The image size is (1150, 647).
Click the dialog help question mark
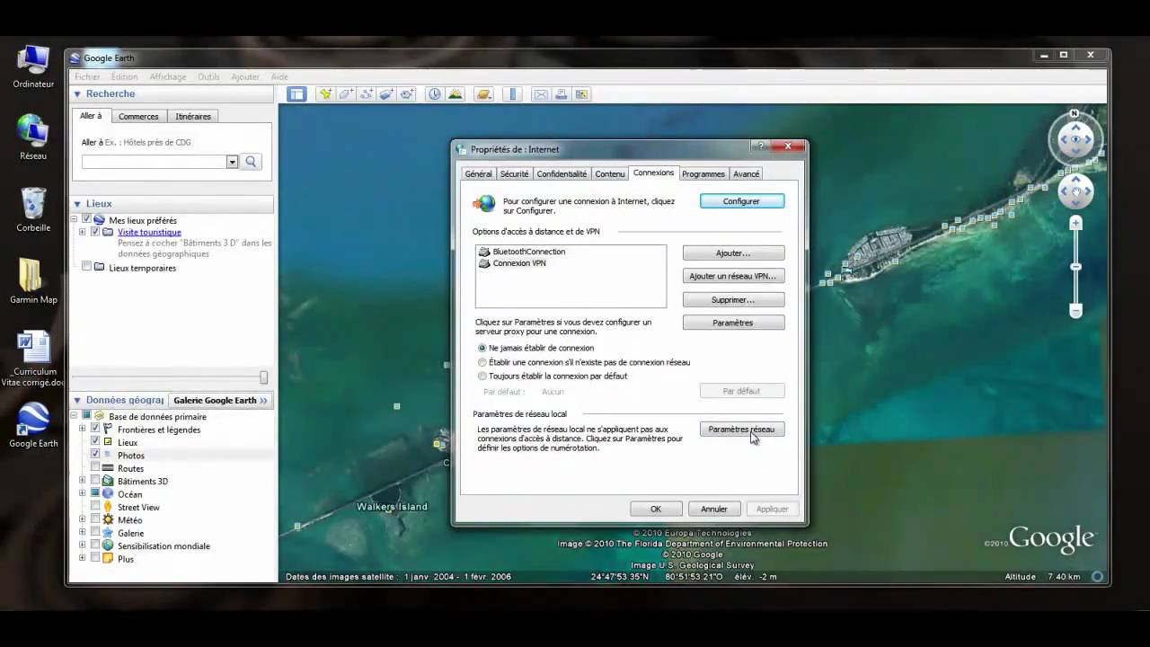761,146
